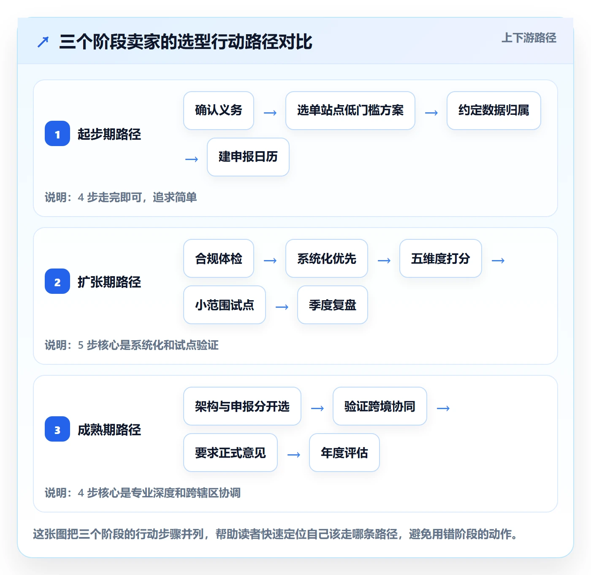
Task: Click the 年度评估 step box
Action: pyautogui.click(x=344, y=453)
